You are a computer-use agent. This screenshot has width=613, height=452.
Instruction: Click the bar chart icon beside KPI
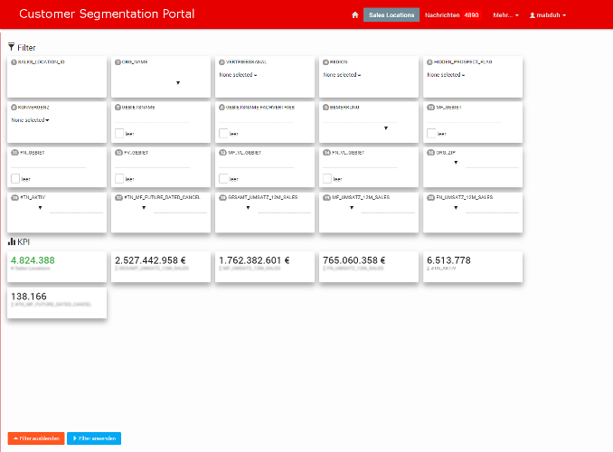point(12,241)
